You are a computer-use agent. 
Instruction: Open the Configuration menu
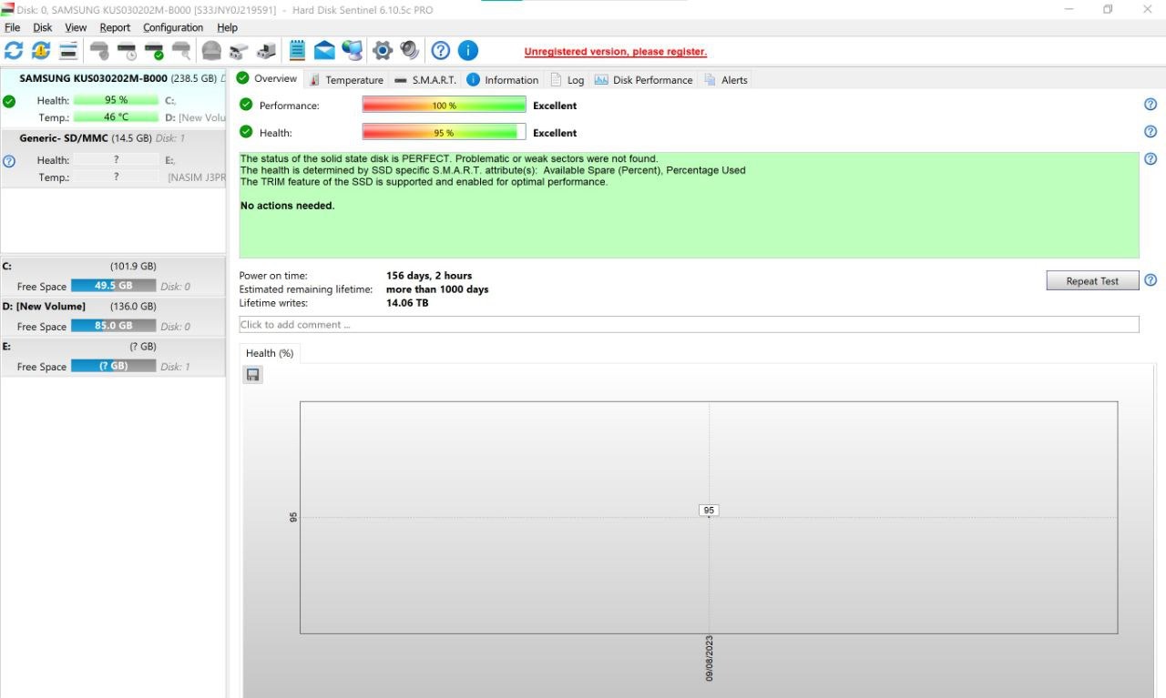tap(173, 27)
